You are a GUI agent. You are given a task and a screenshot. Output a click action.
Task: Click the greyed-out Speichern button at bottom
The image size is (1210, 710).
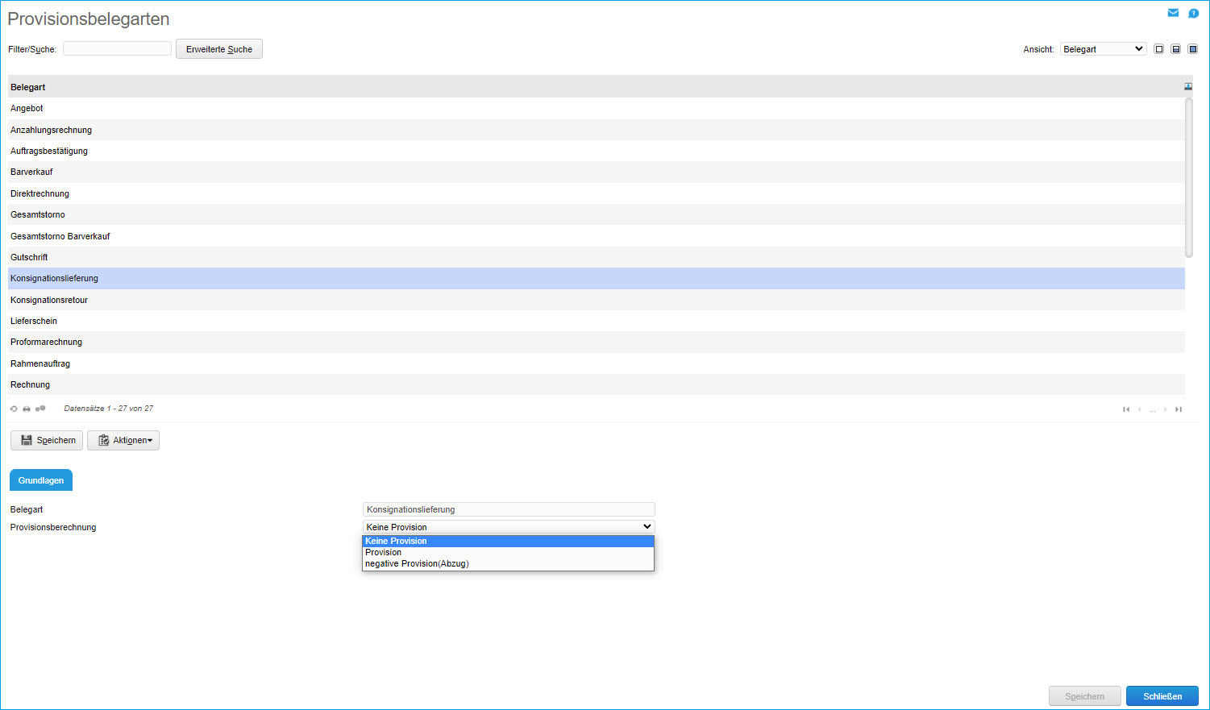[1085, 696]
